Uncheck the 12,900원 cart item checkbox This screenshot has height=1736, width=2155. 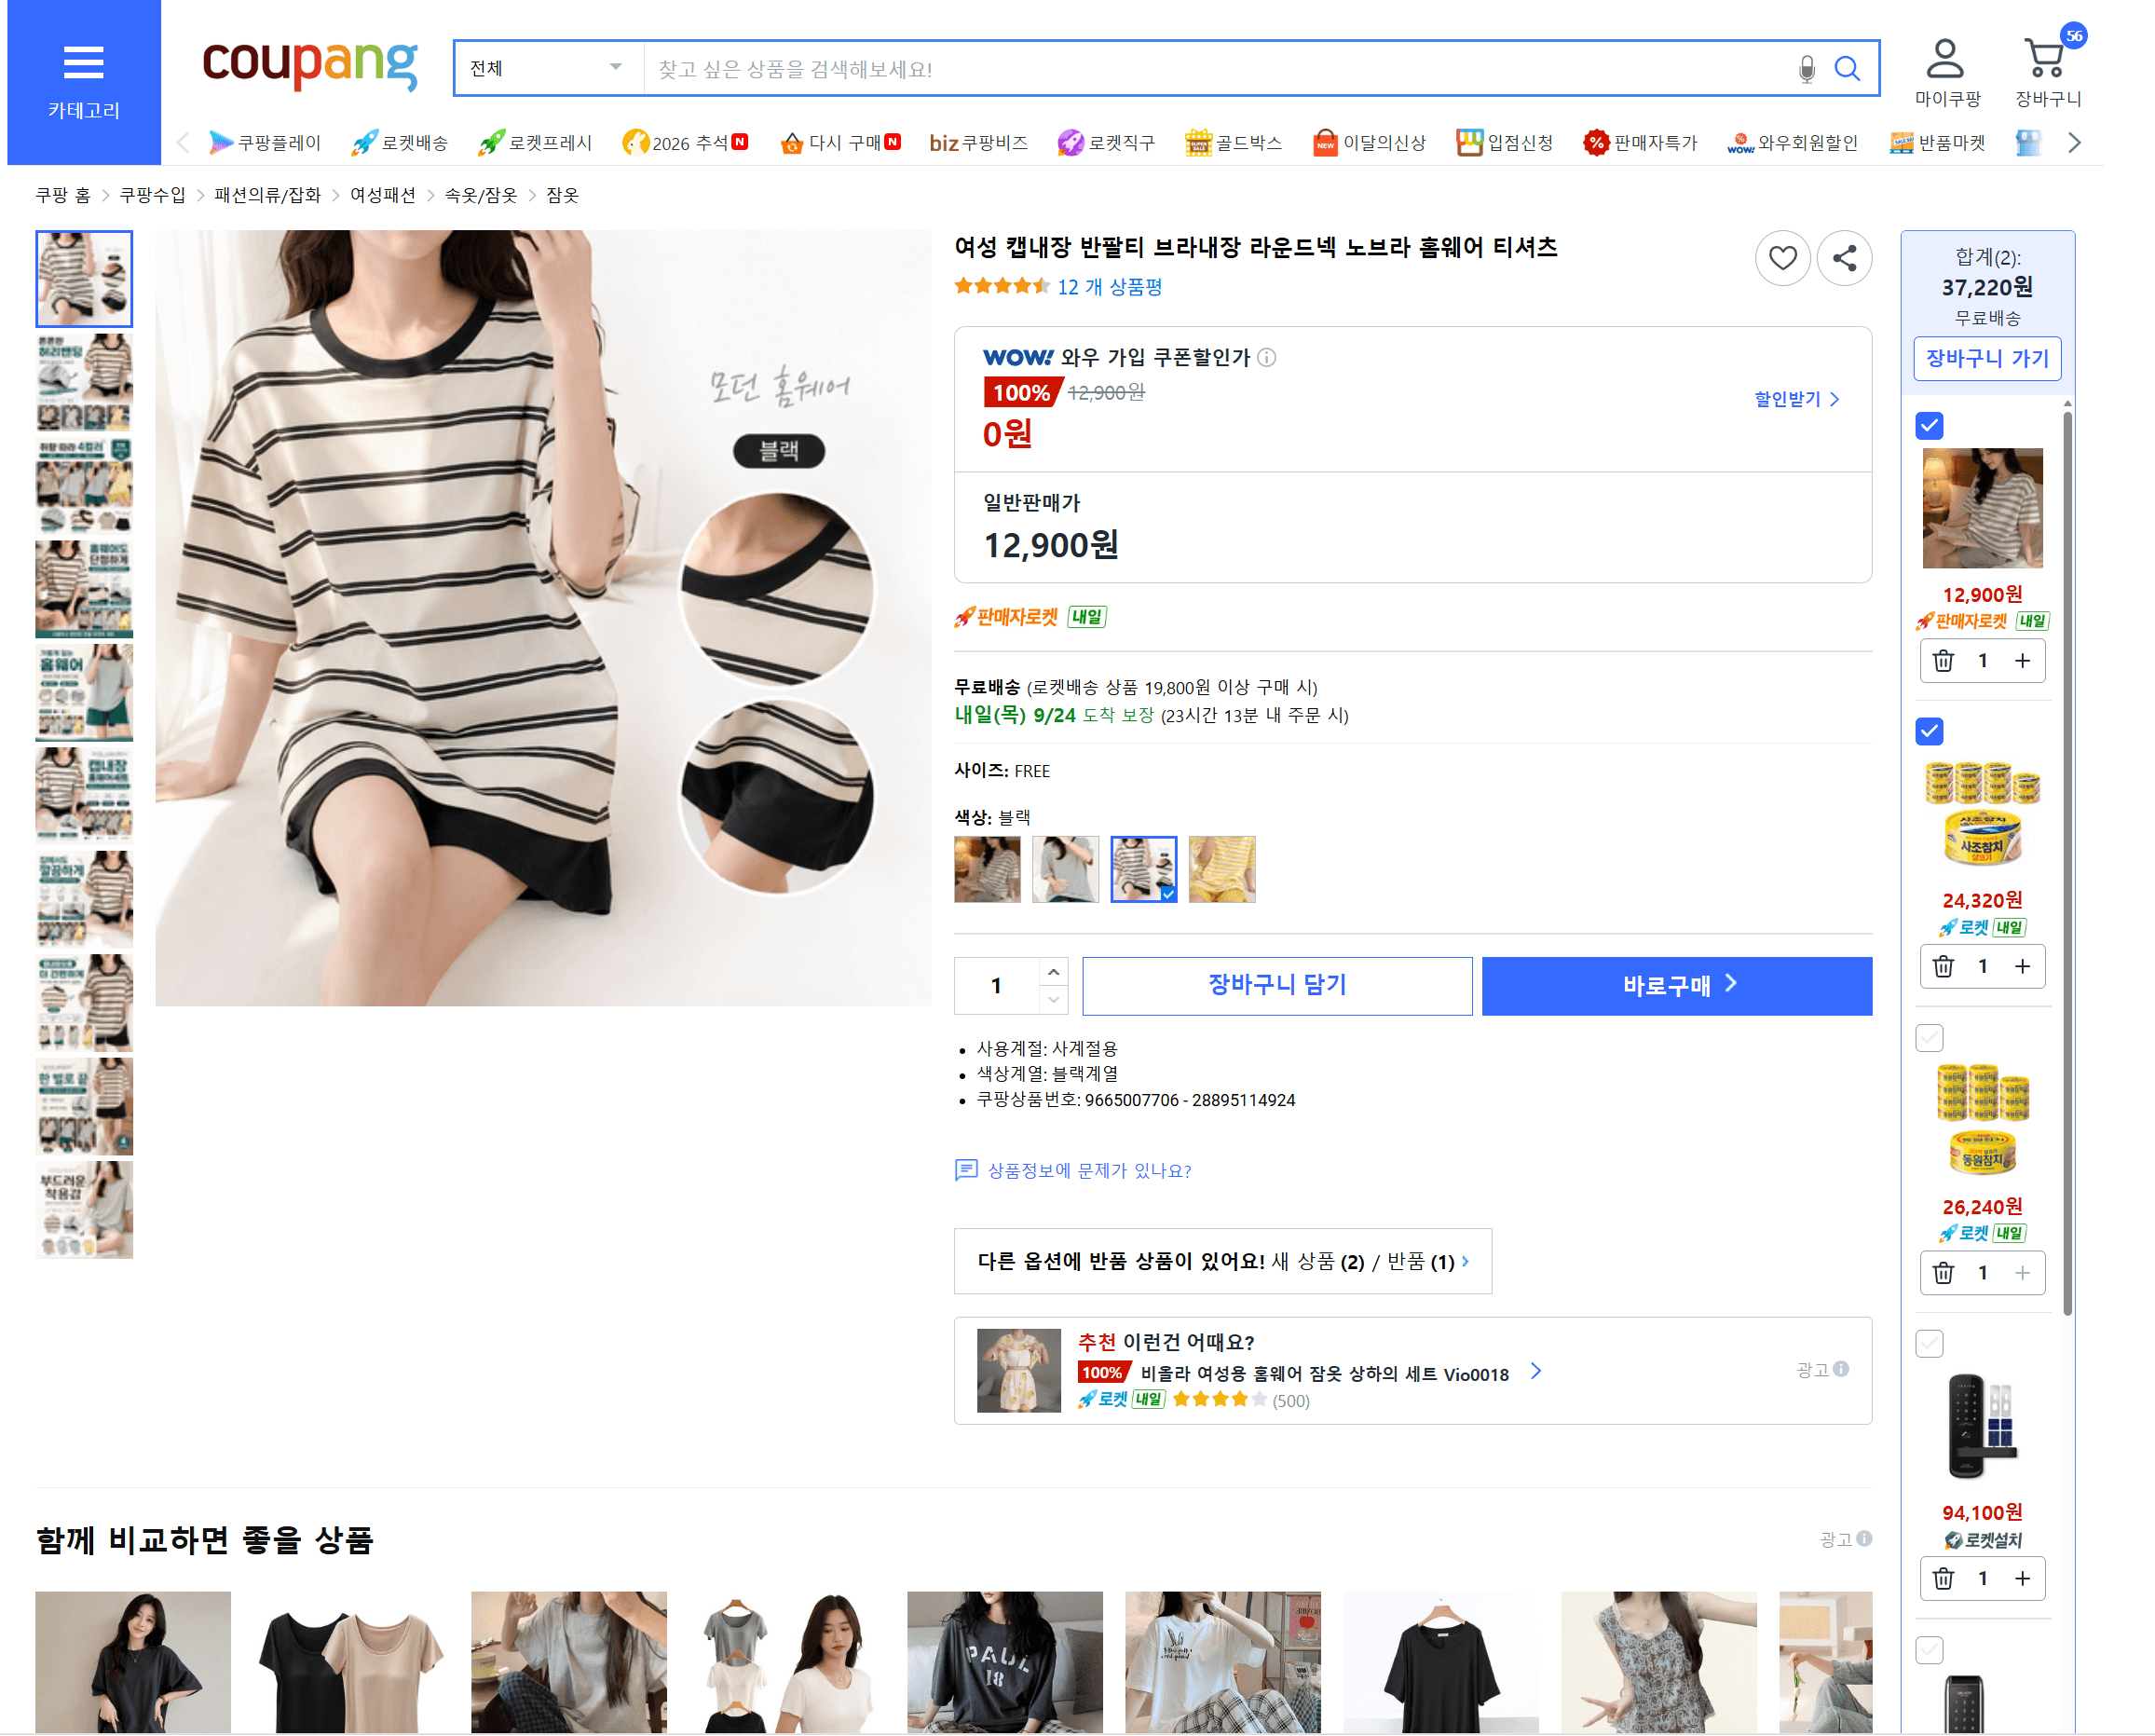(x=1929, y=426)
